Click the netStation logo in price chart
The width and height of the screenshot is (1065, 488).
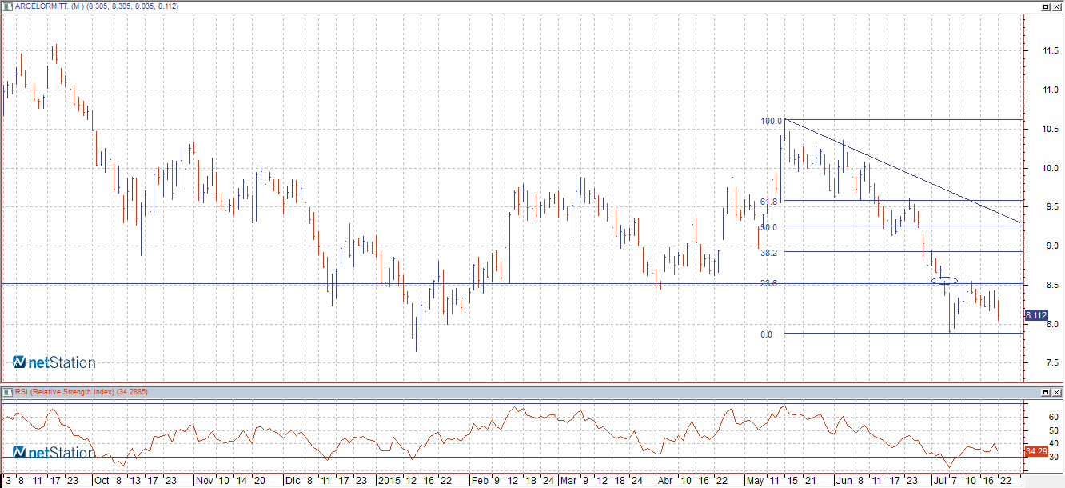point(54,363)
